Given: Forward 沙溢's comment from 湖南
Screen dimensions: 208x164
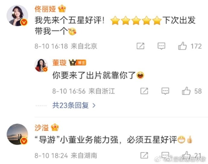Looking at the screenshot, I should pyautogui.click(x=144, y=155).
